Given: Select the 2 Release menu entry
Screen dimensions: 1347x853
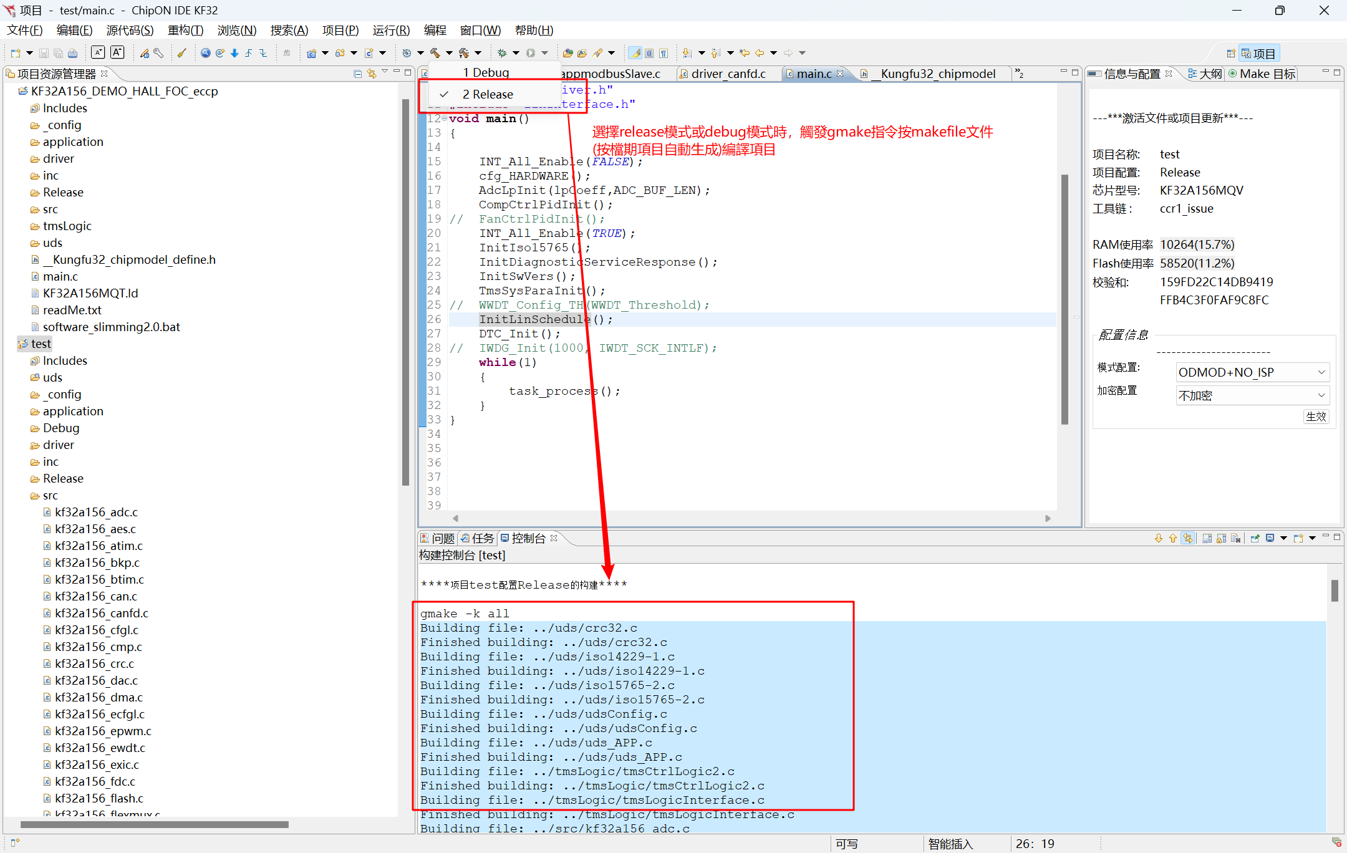Looking at the screenshot, I should pyautogui.click(x=488, y=94).
